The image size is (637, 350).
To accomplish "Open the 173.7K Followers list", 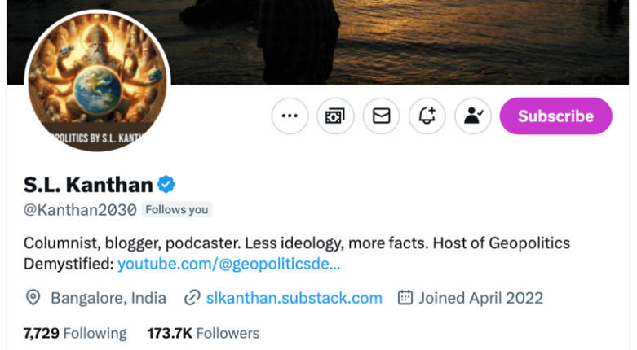I will 203,333.
